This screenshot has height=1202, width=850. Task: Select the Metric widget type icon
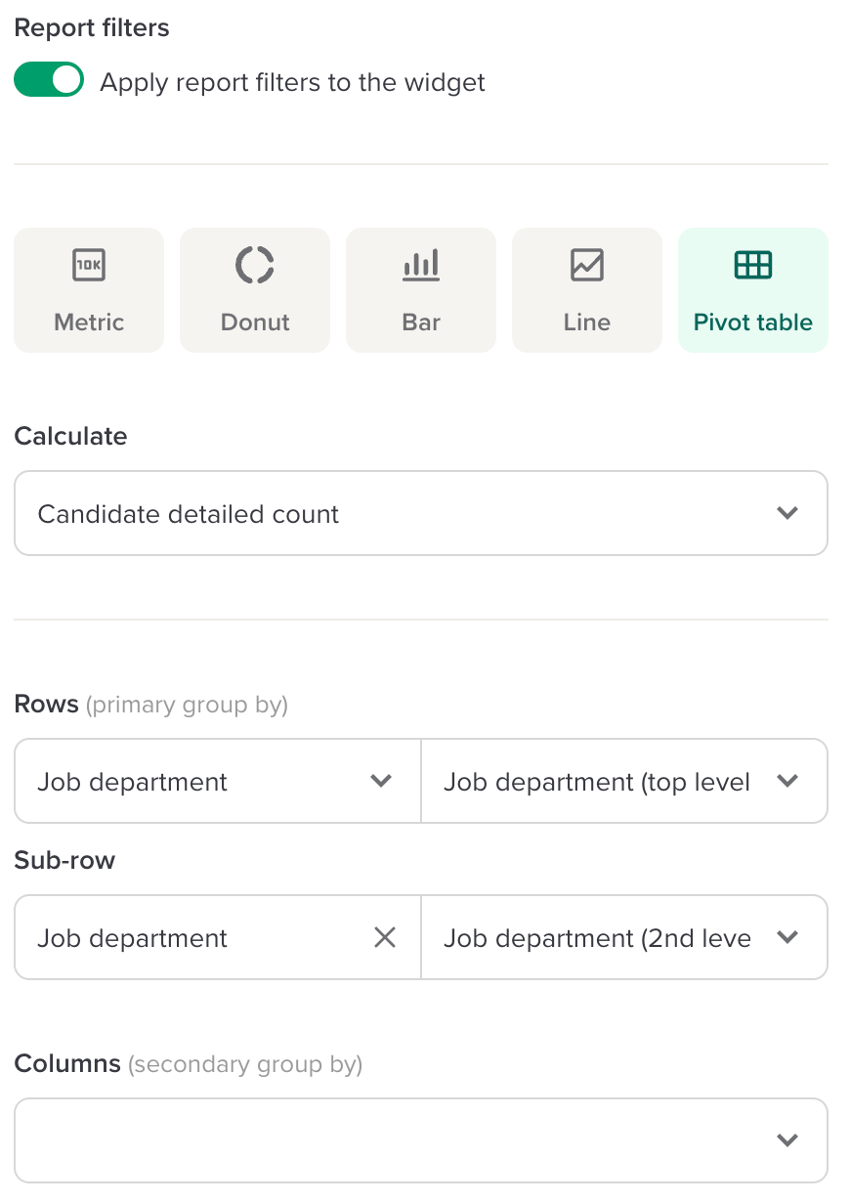tap(89, 265)
